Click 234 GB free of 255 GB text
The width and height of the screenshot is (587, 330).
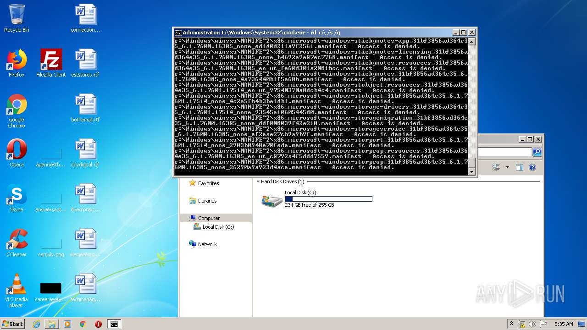click(310, 205)
